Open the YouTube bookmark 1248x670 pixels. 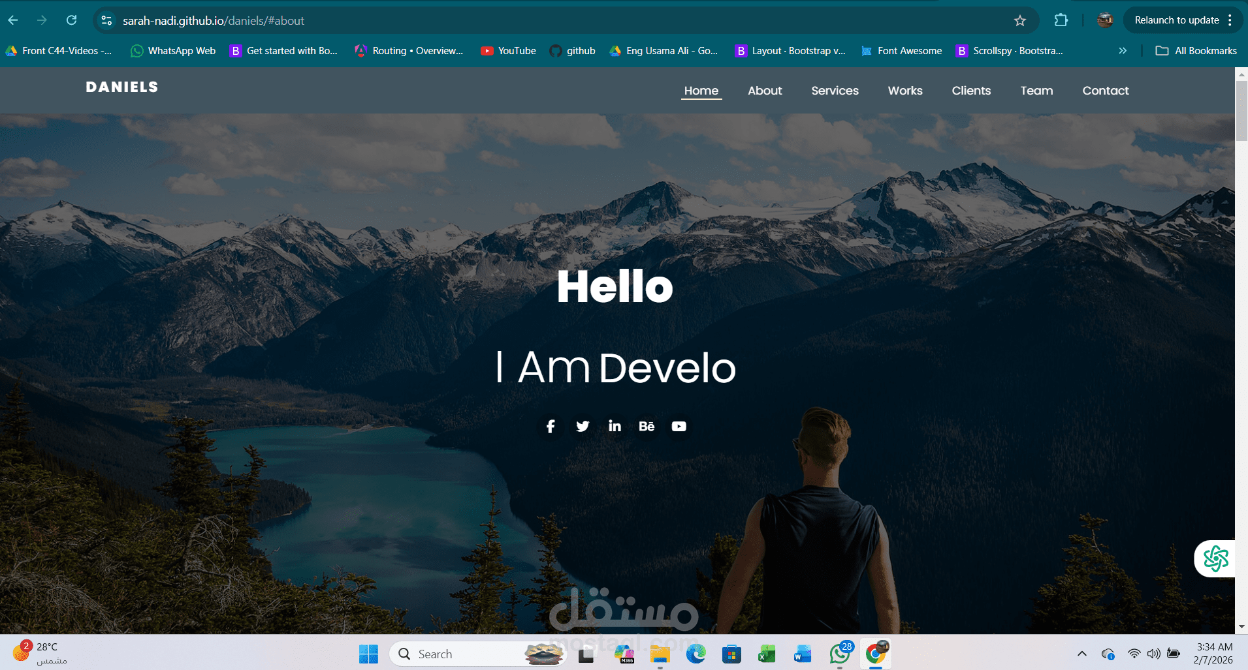tap(508, 50)
